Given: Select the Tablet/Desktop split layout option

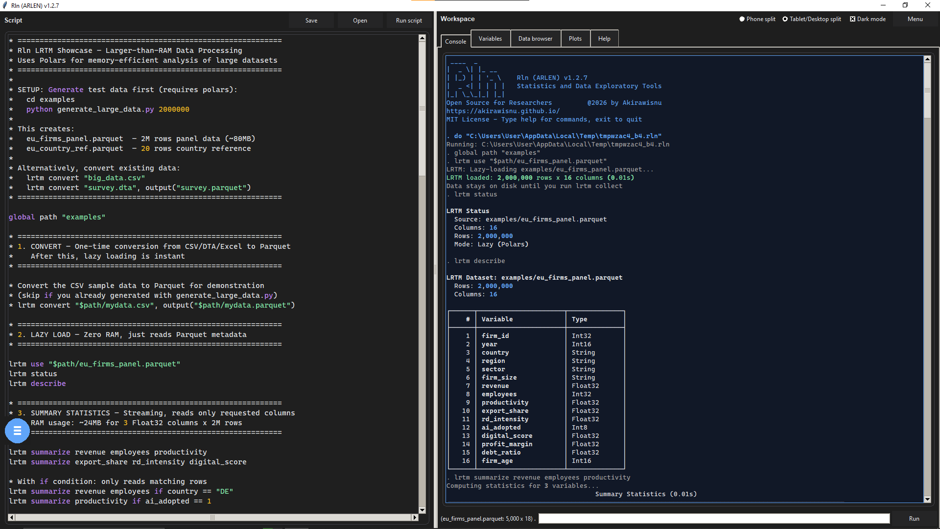Looking at the screenshot, I should (812, 19).
